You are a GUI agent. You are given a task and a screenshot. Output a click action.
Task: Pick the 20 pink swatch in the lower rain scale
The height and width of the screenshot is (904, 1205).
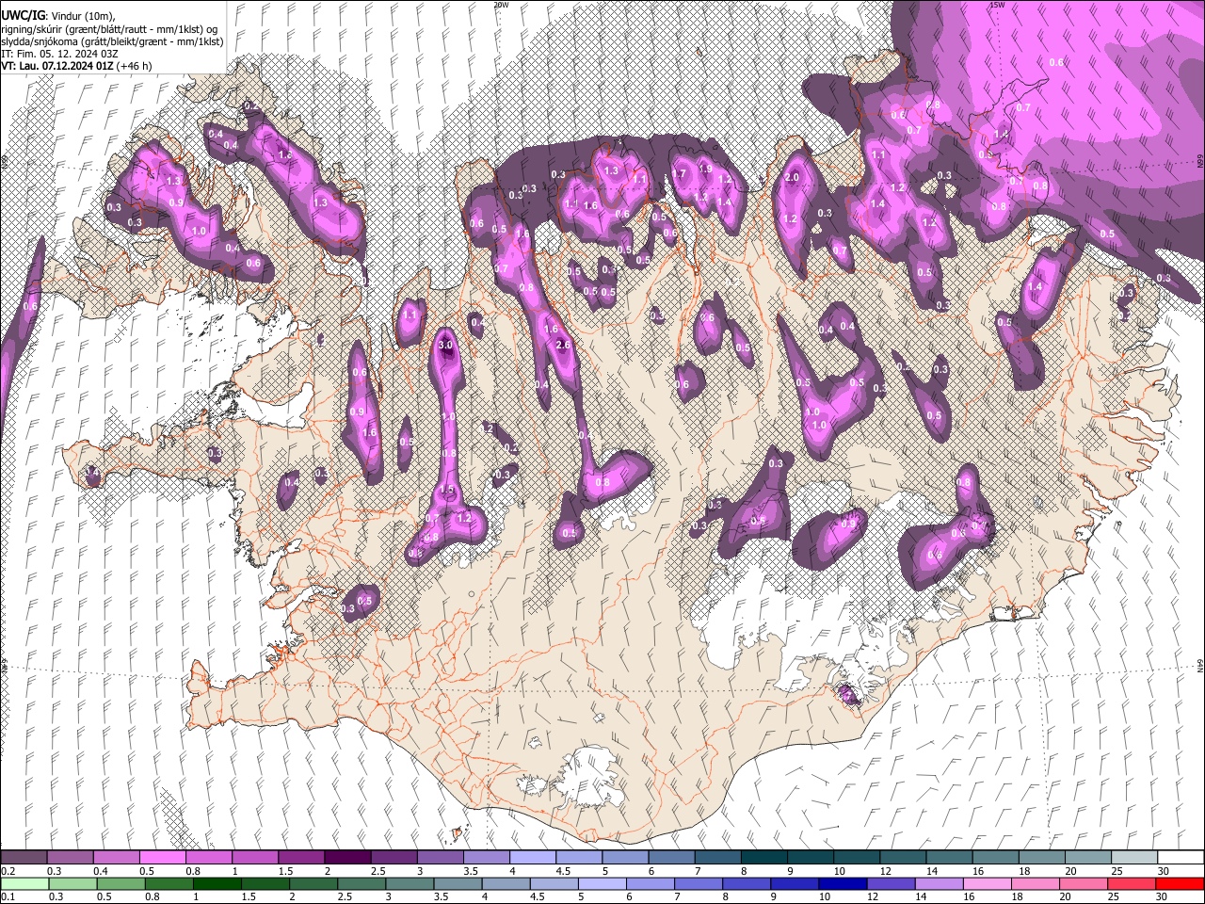(x=1084, y=883)
